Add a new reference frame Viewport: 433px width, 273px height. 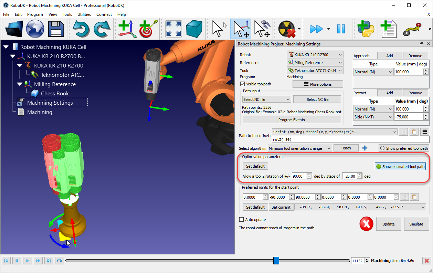tap(127, 29)
